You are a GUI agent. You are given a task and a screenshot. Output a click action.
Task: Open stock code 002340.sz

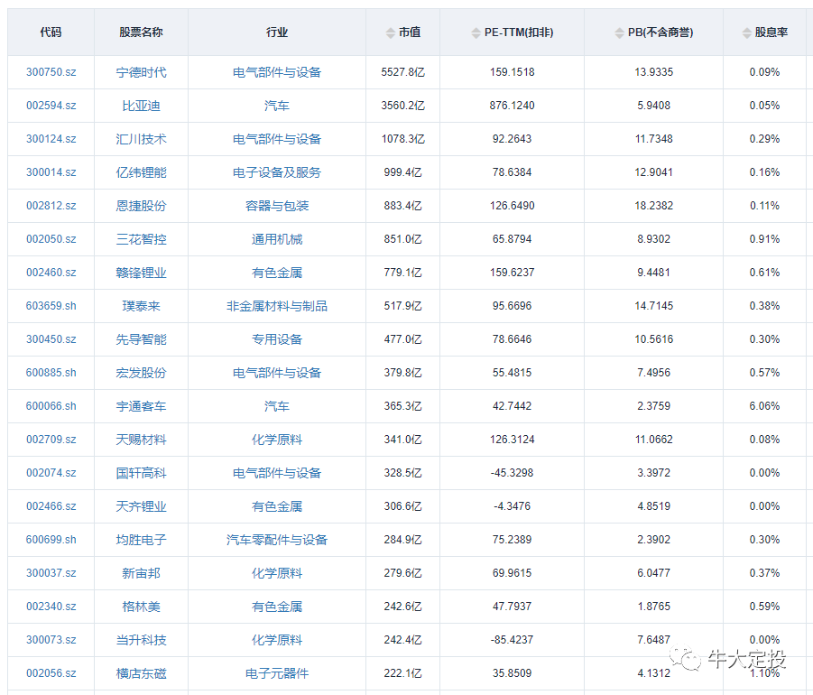click(x=51, y=607)
